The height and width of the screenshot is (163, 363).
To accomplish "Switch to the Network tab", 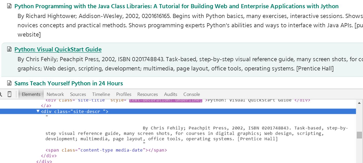I will click(55, 94).
